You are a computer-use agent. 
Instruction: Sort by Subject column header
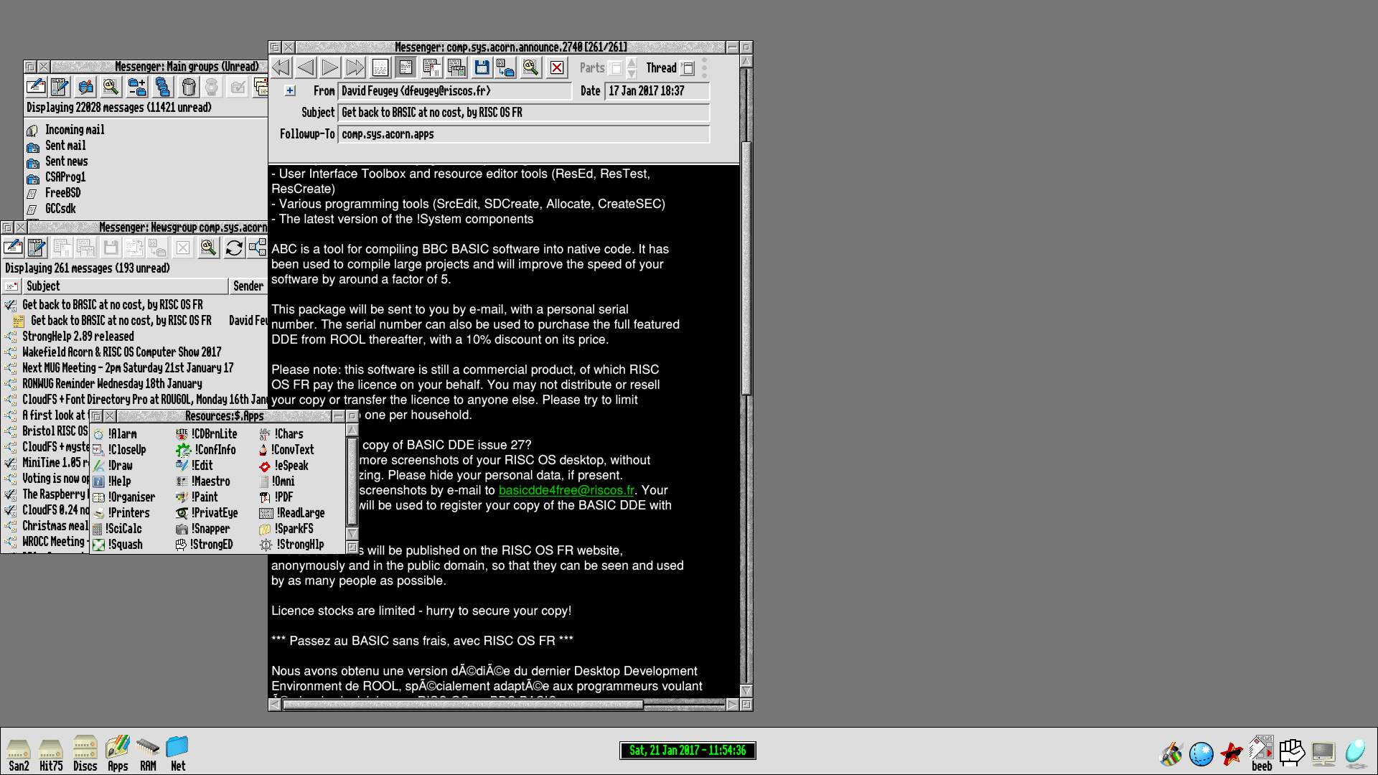[125, 286]
